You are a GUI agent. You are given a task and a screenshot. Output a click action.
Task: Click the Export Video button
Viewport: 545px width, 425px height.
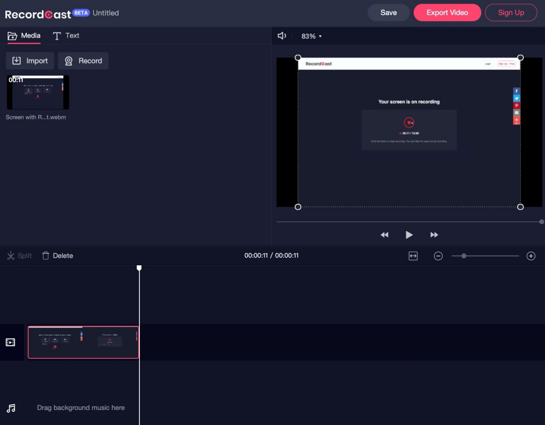447,13
